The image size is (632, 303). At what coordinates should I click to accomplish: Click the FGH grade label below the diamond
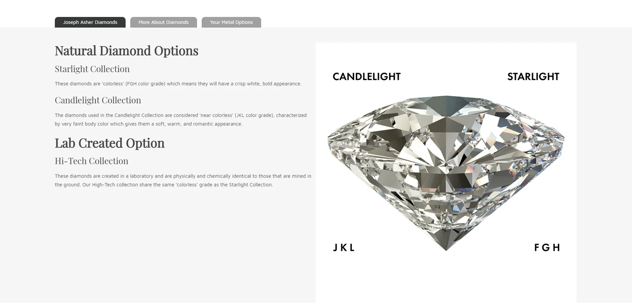point(547,248)
